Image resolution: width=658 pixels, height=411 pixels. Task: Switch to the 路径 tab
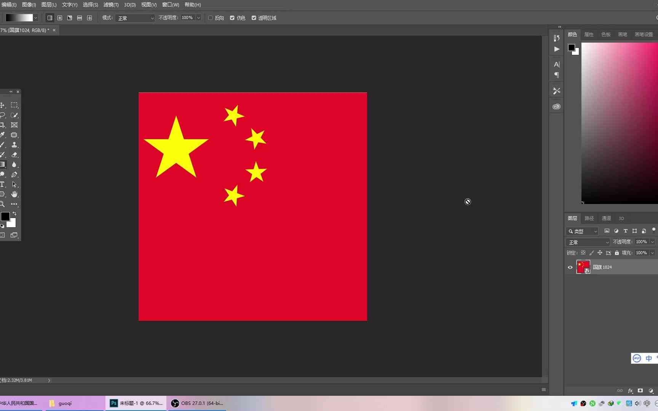coord(589,218)
